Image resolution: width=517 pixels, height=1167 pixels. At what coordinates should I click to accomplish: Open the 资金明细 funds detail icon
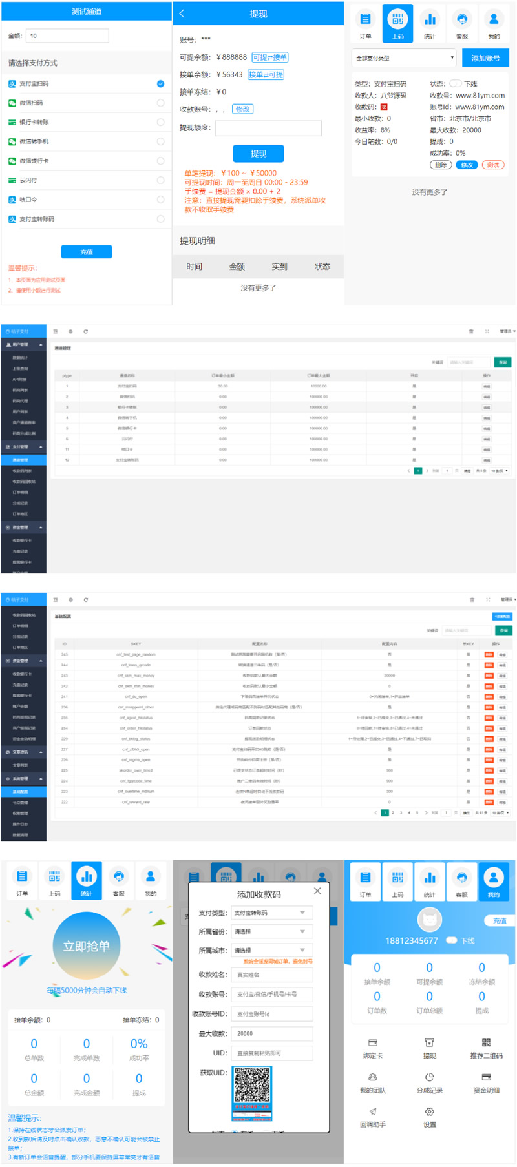coord(486,1077)
